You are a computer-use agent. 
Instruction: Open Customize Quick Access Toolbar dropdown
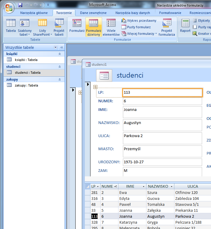click(x=48, y=5)
